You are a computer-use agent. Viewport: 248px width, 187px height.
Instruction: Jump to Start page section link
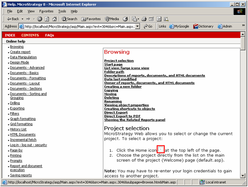pyautogui.click(x=114, y=64)
